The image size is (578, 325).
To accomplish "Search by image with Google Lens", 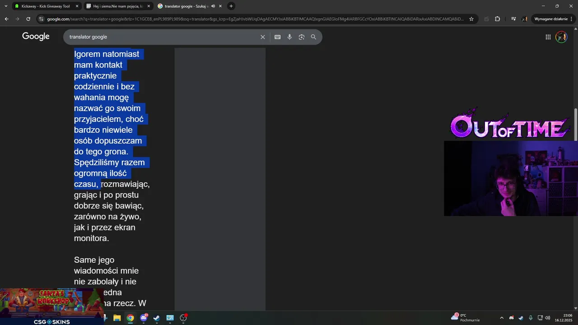I will point(302,37).
